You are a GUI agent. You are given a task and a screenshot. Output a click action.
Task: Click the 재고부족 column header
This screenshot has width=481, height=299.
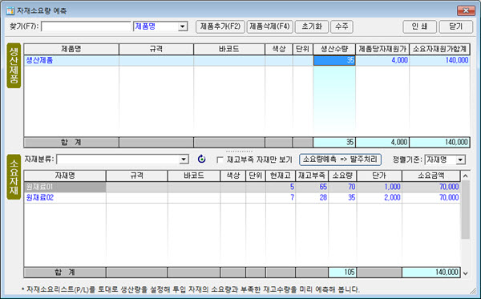(x=312, y=176)
